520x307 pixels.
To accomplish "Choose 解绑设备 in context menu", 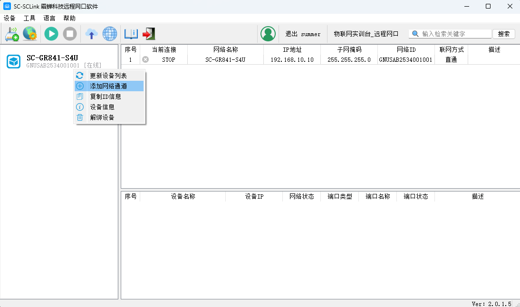I will point(102,117).
